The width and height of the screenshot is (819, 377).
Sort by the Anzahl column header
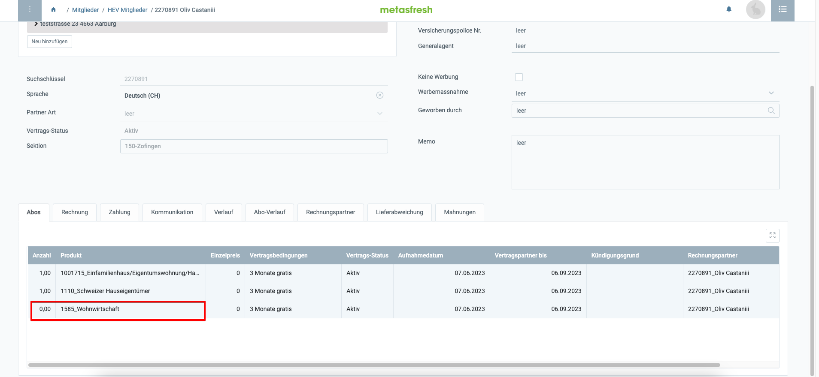coord(42,255)
